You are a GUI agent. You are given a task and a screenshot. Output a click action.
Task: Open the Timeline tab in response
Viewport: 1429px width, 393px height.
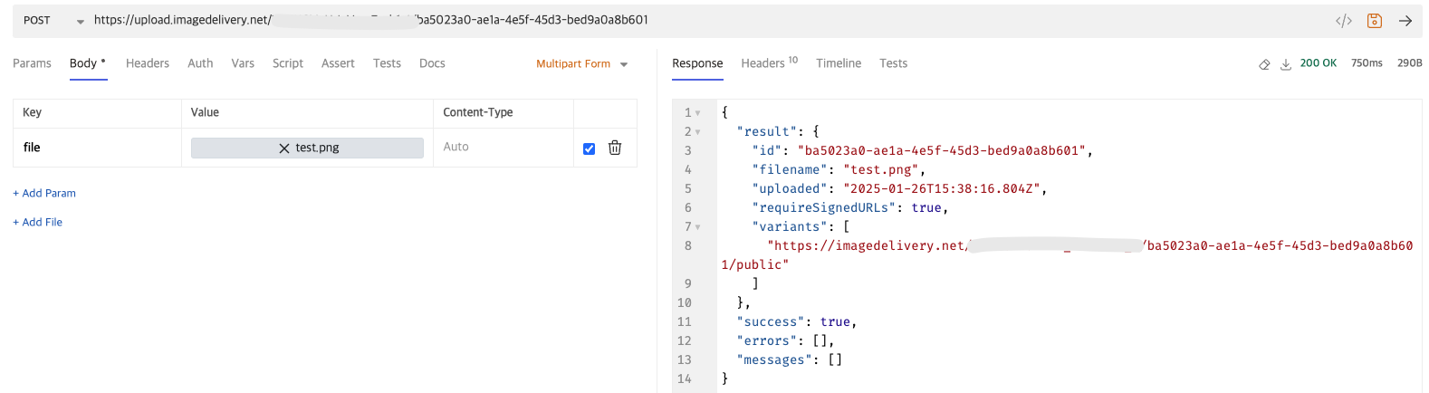coord(838,63)
